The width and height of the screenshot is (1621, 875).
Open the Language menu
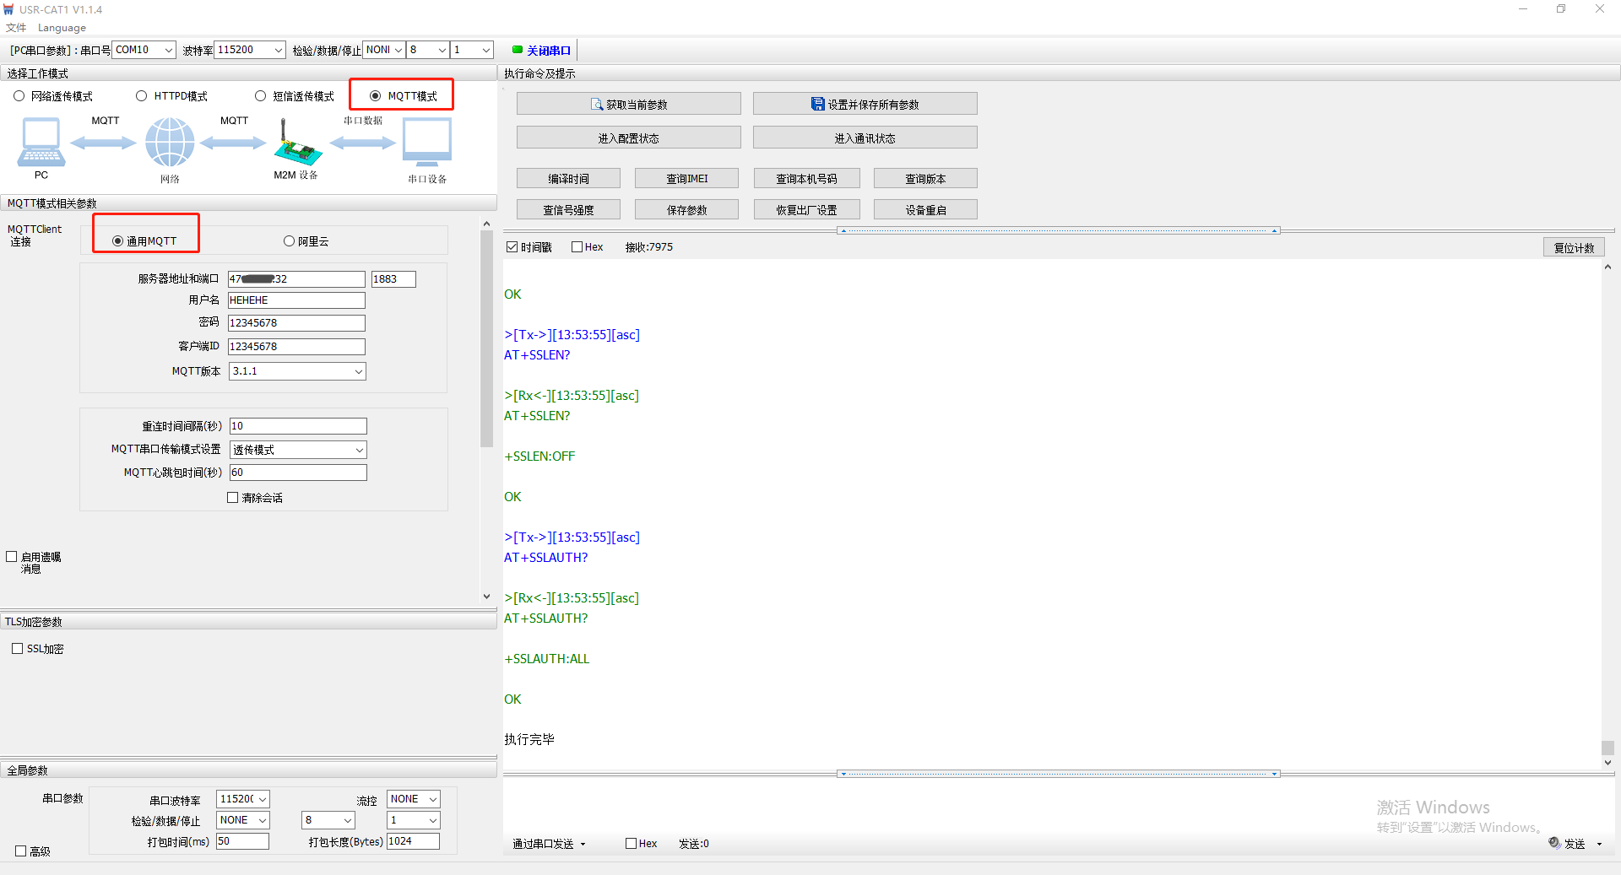click(x=62, y=28)
